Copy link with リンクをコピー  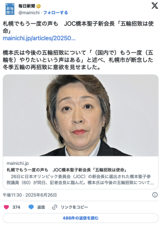tap(74, 207)
